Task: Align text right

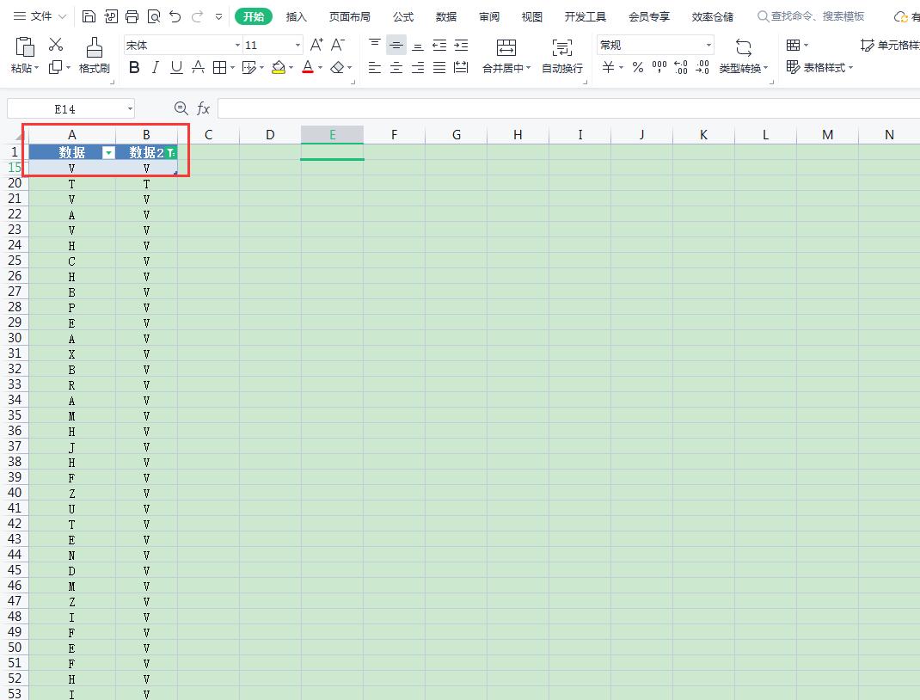Action: [x=418, y=67]
